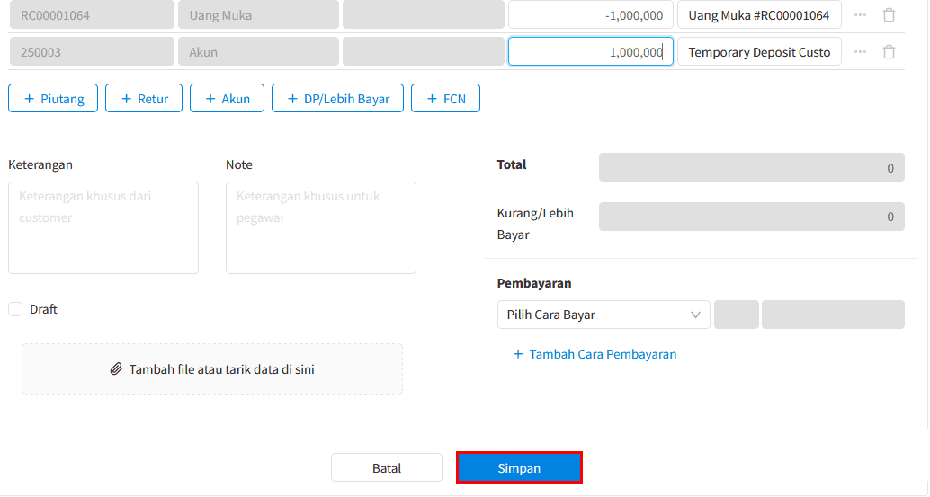The width and height of the screenshot is (930, 497).
Task: Open the Pilih Cara Bayar dropdown
Action: (x=604, y=315)
